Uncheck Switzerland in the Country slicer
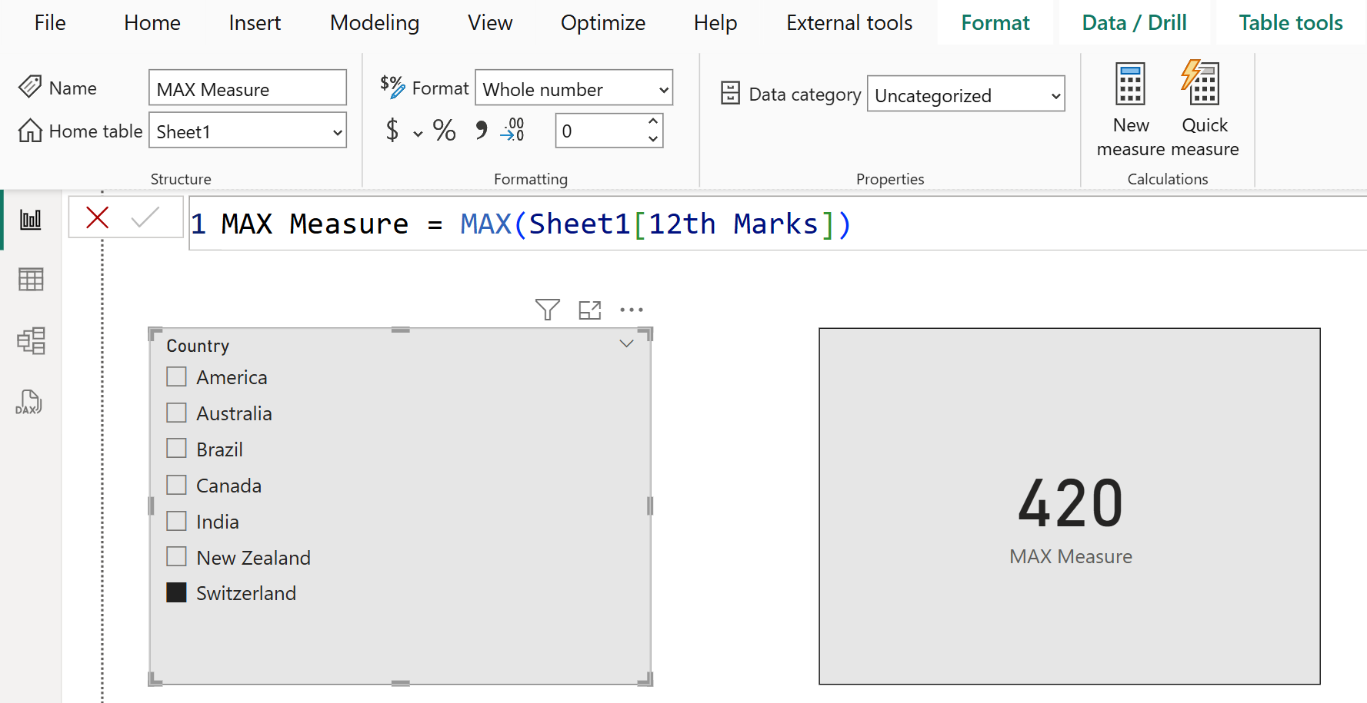Image resolution: width=1367 pixels, height=703 pixels. click(176, 592)
